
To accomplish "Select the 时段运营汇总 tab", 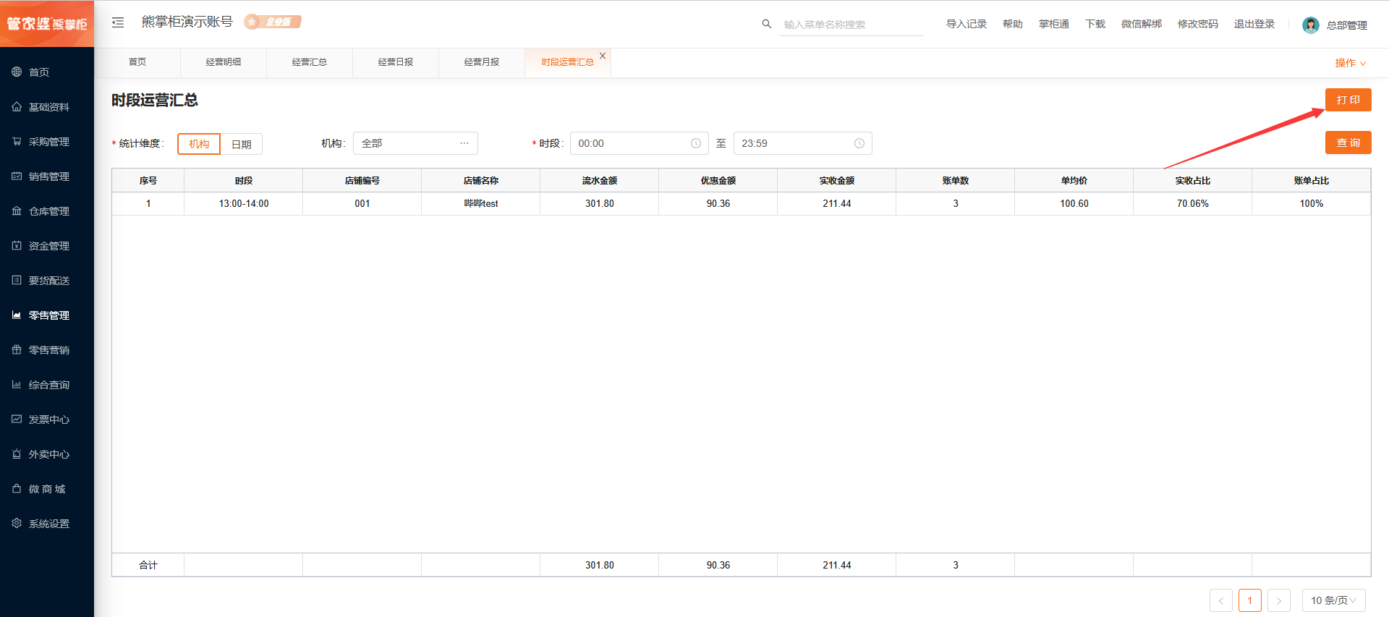I will (567, 62).
